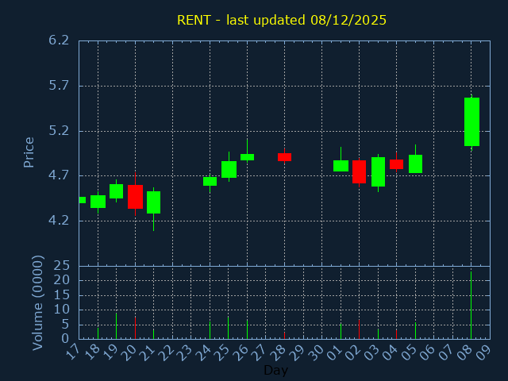
Task: Click the chart title RENT last updated
Action: pos(282,20)
